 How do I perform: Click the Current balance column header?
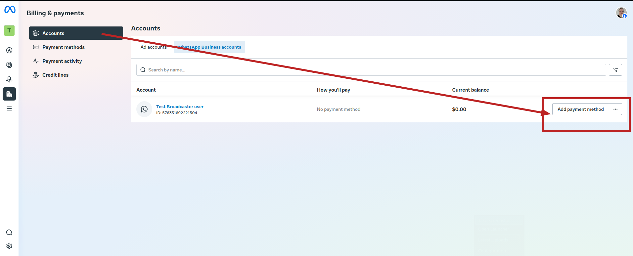471,90
